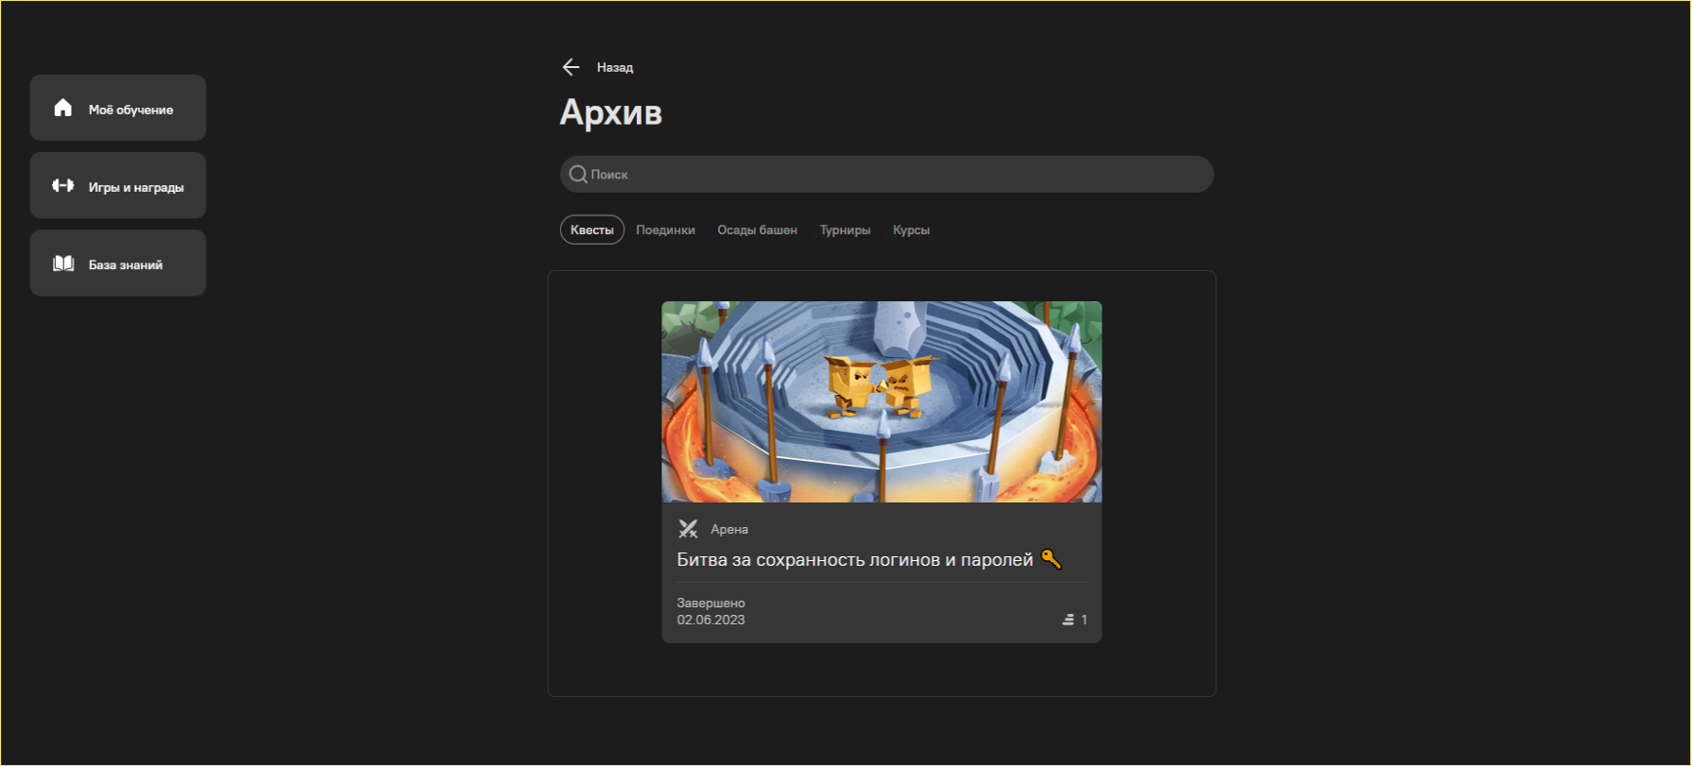Switch to the Поединки tab

click(665, 230)
